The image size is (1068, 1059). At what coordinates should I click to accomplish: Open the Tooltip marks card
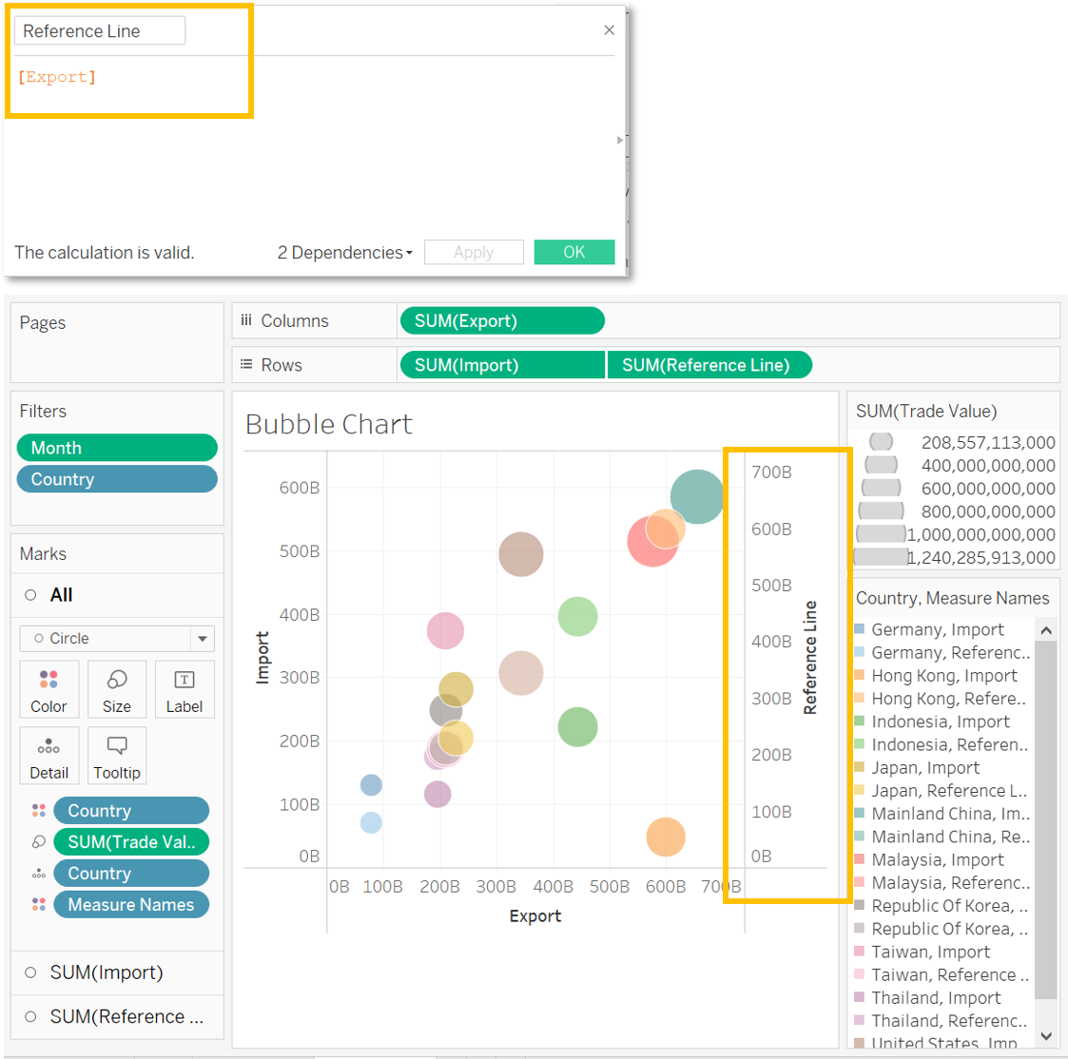coord(117,756)
